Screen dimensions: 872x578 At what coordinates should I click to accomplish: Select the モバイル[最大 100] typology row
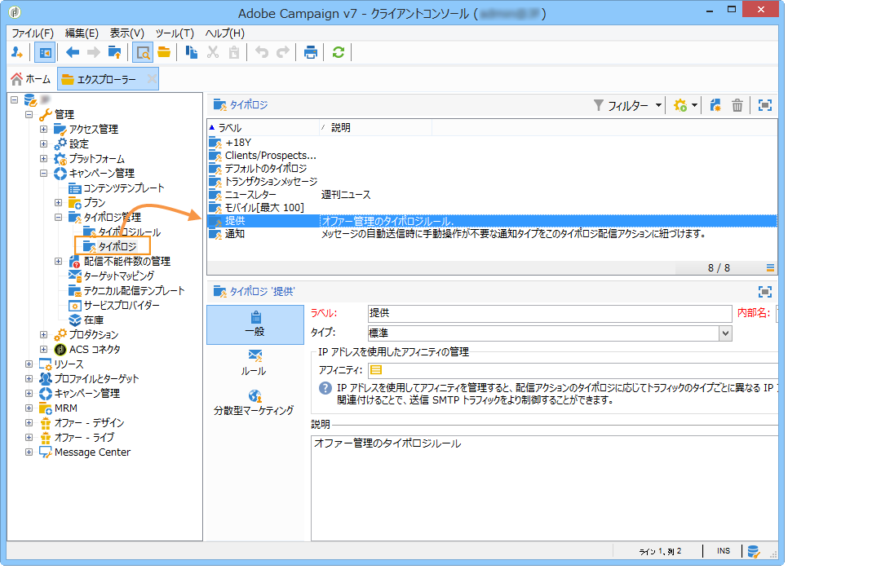pyautogui.click(x=492, y=208)
